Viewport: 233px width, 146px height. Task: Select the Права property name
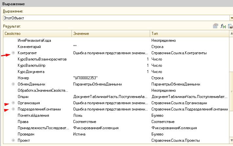point(23,122)
